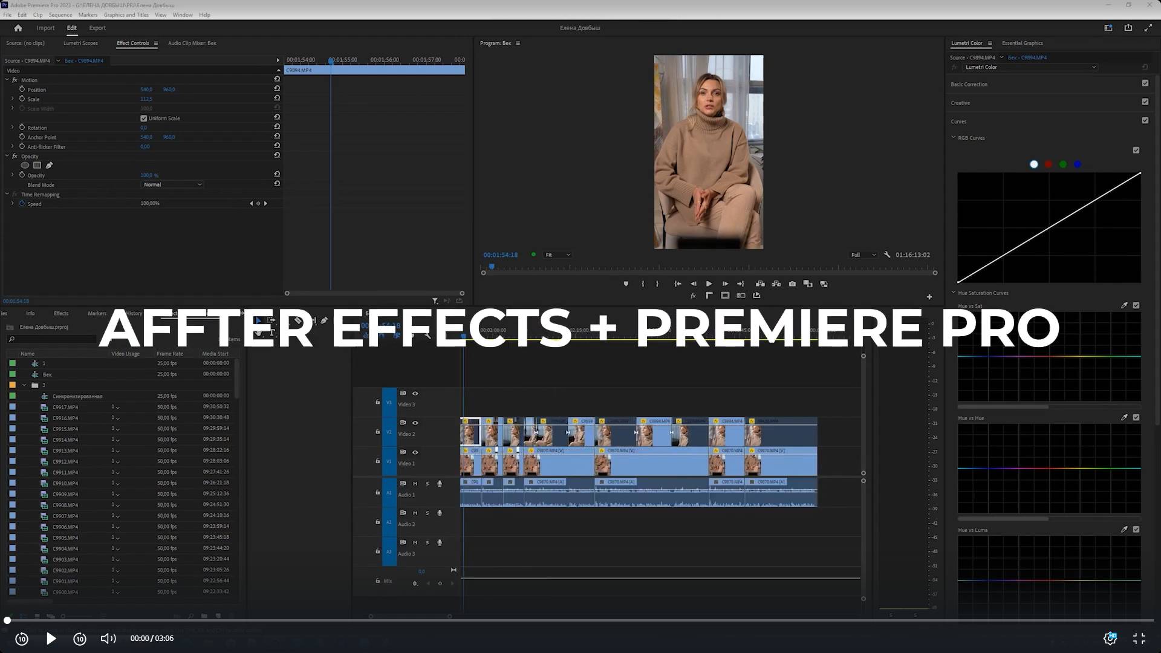Open the Fit zoom level dropdown
The width and height of the screenshot is (1161, 653).
[x=557, y=255]
